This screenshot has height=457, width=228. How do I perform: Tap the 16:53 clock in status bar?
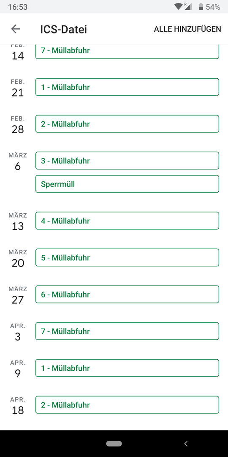tap(18, 7)
